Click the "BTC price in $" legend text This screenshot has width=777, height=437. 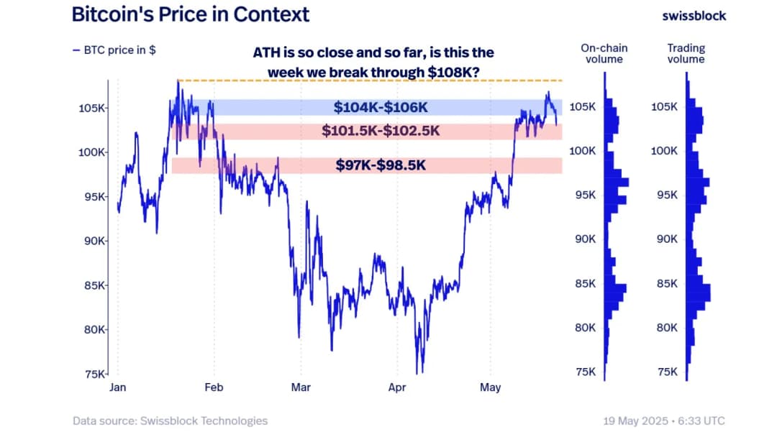(x=119, y=52)
